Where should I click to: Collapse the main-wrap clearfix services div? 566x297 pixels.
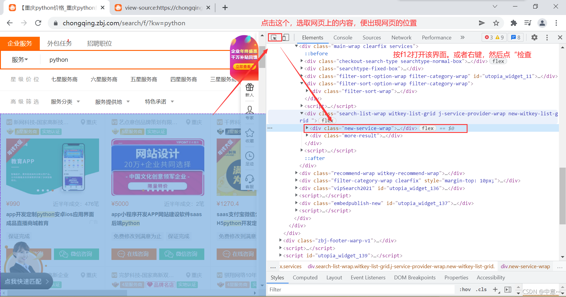click(x=296, y=46)
